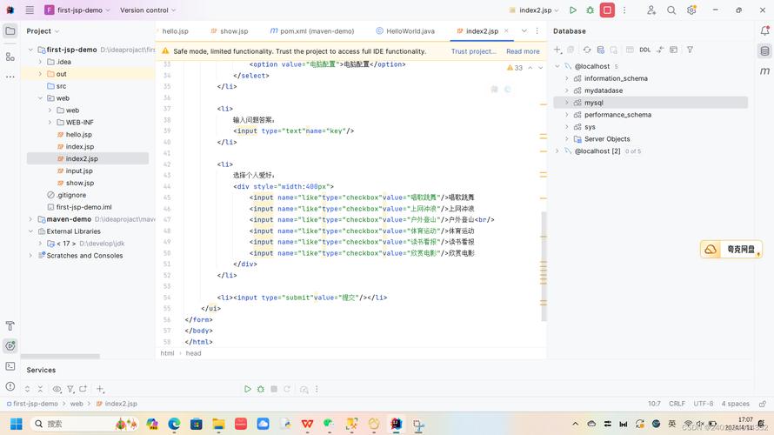Collapse the External Libraries node
Image resolution: width=774 pixels, height=435 pixels.
[30, 231]
